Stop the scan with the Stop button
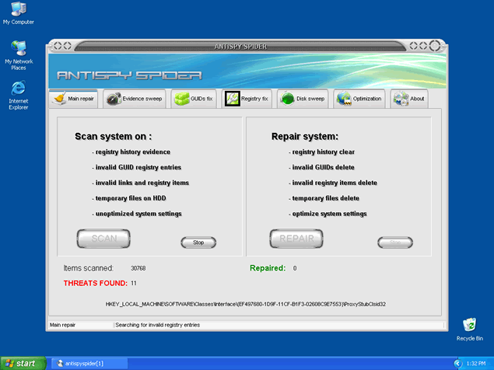This screenshot has height=370, width=494. click(x=198, y=243)
